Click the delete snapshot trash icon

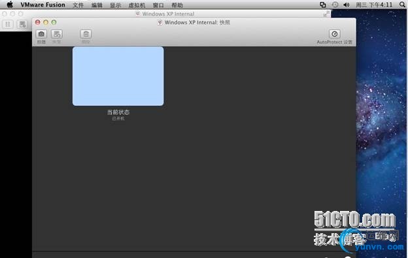pyautogui.click(x=86, y=34)
